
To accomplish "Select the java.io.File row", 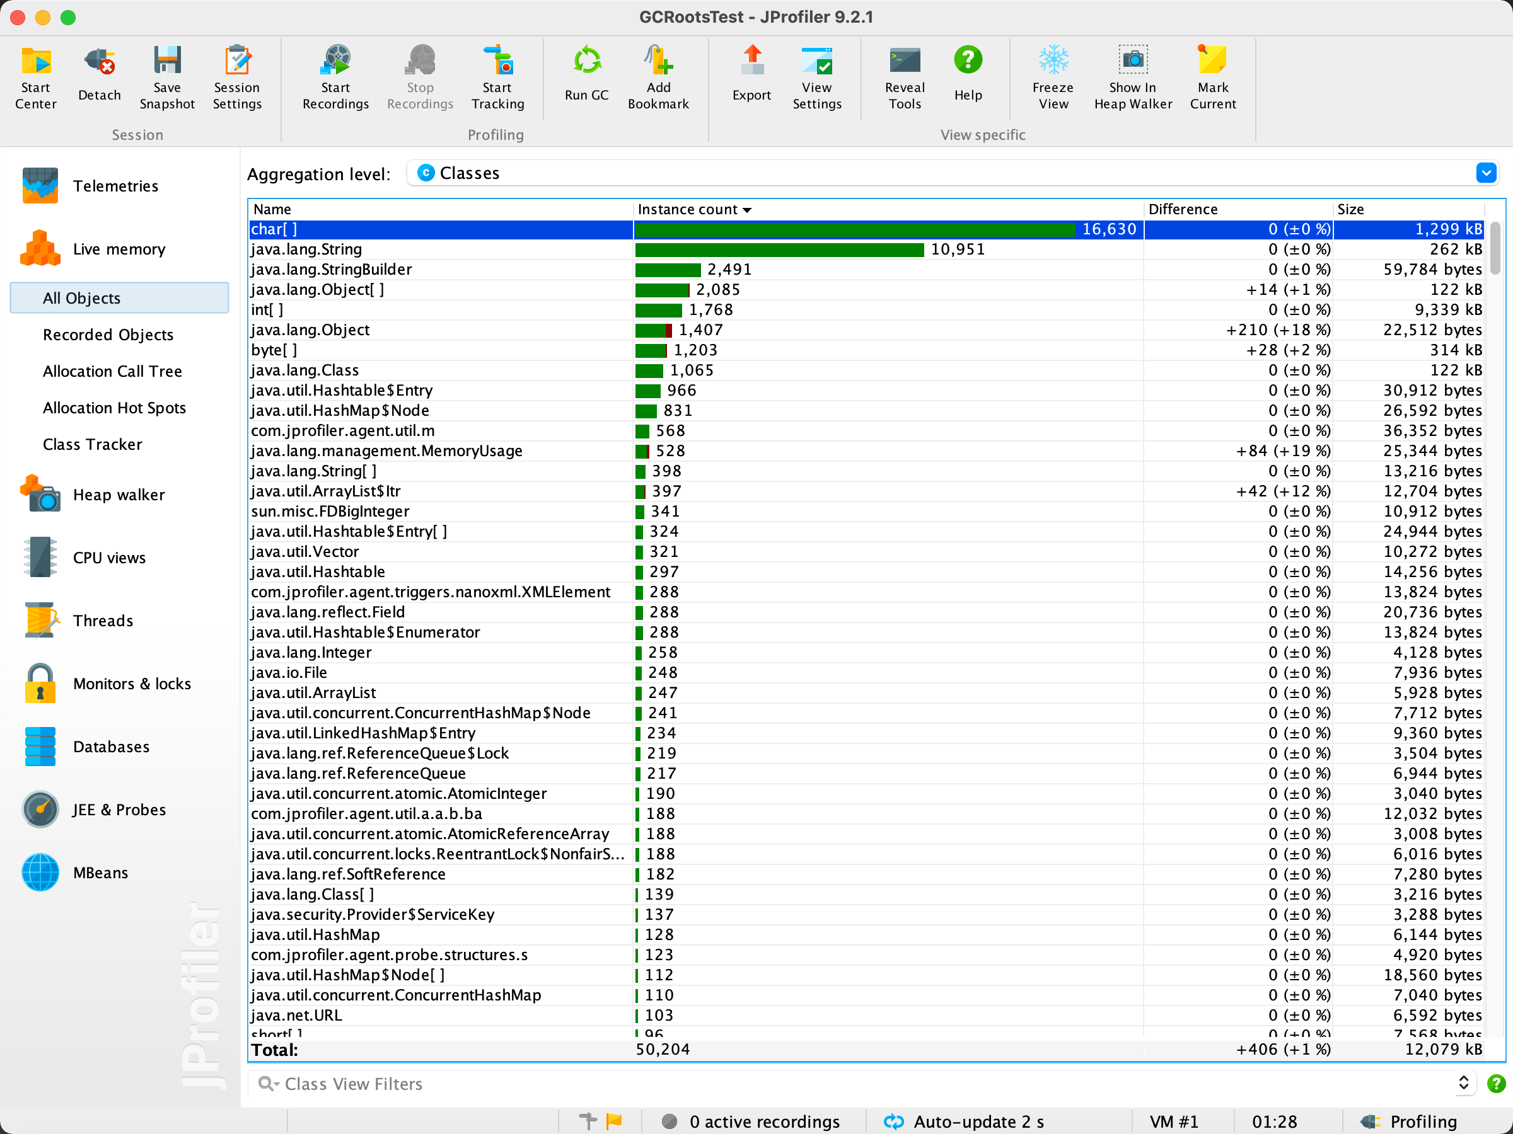I will click(x=866, y=673).
